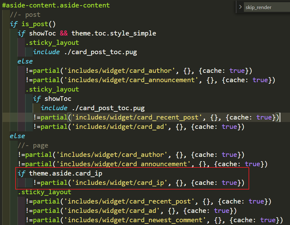Click the 'includes/widget/card_newest_comment' string
This screenshot has height=225, width=290.
pos(135,220)
